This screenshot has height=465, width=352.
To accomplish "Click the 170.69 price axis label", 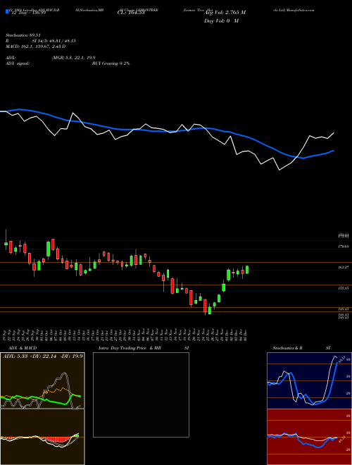I will coord(344,247).
